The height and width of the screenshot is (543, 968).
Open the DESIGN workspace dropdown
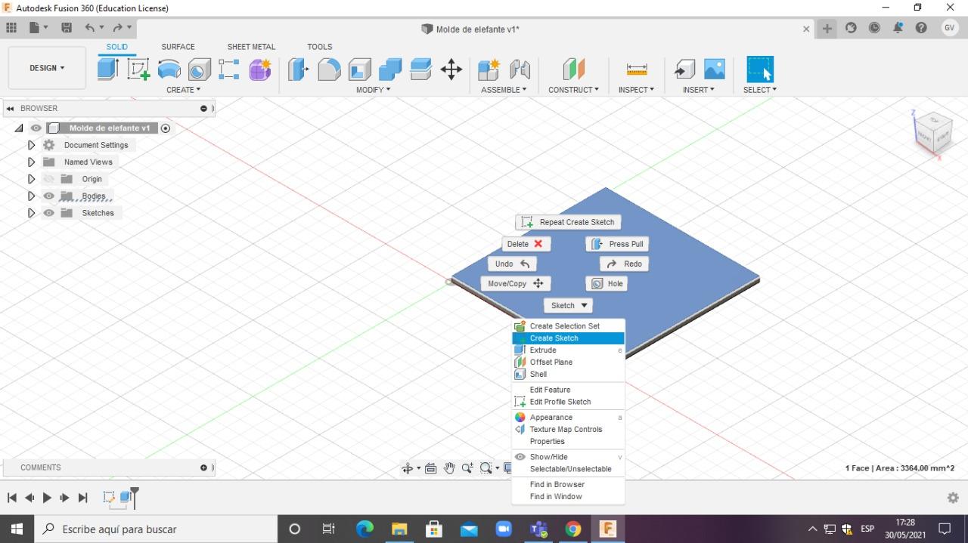pos(47,68)
